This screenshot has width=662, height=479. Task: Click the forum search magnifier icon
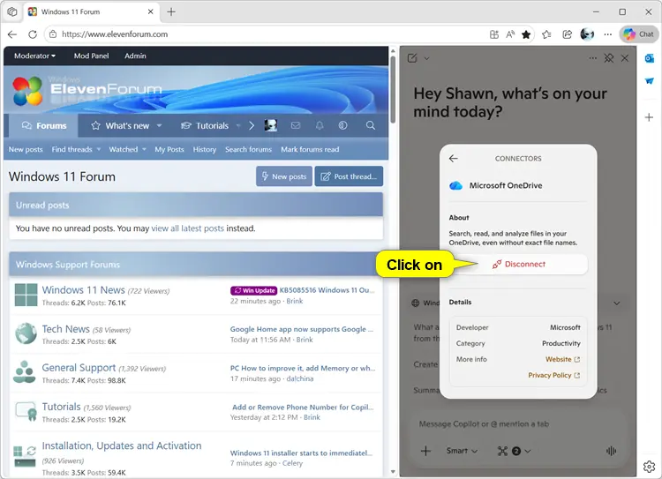(x=370, y=125)
